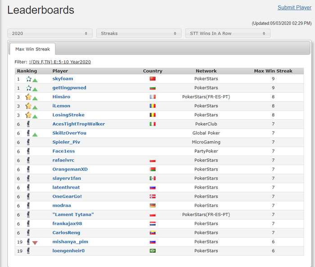Click the country flag in slayerv1fan's row
315x267 pixels.
[x=153, y=179]
